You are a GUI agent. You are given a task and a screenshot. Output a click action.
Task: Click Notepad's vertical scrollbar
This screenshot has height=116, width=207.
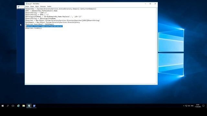[157, 45]
